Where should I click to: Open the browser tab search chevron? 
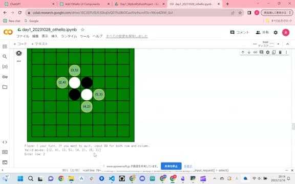[258, 4]
